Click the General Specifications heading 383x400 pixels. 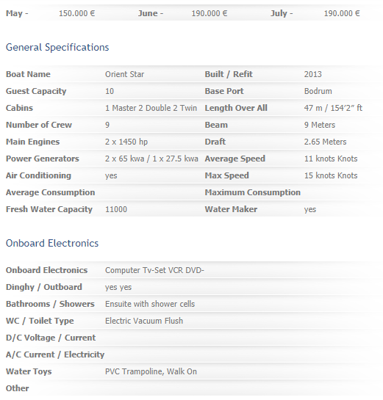tap(57, 48)
